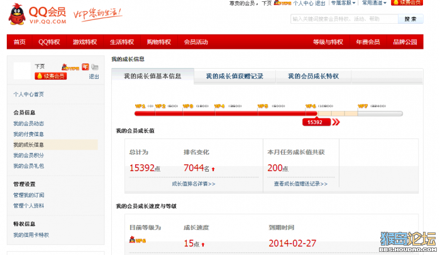Click the VIP6 marker on the growth bar
This screenshot has width=440, height=255.
point(311,106)
